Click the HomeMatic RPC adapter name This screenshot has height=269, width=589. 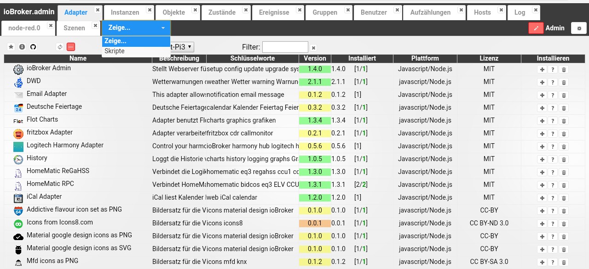coord(50,184)
